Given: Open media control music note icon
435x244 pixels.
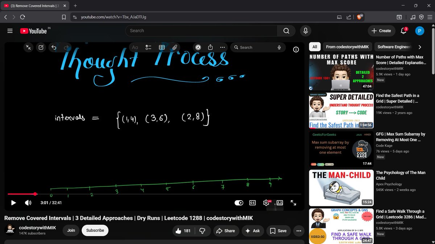Looking at the screenshot, I should click(413, 17).
